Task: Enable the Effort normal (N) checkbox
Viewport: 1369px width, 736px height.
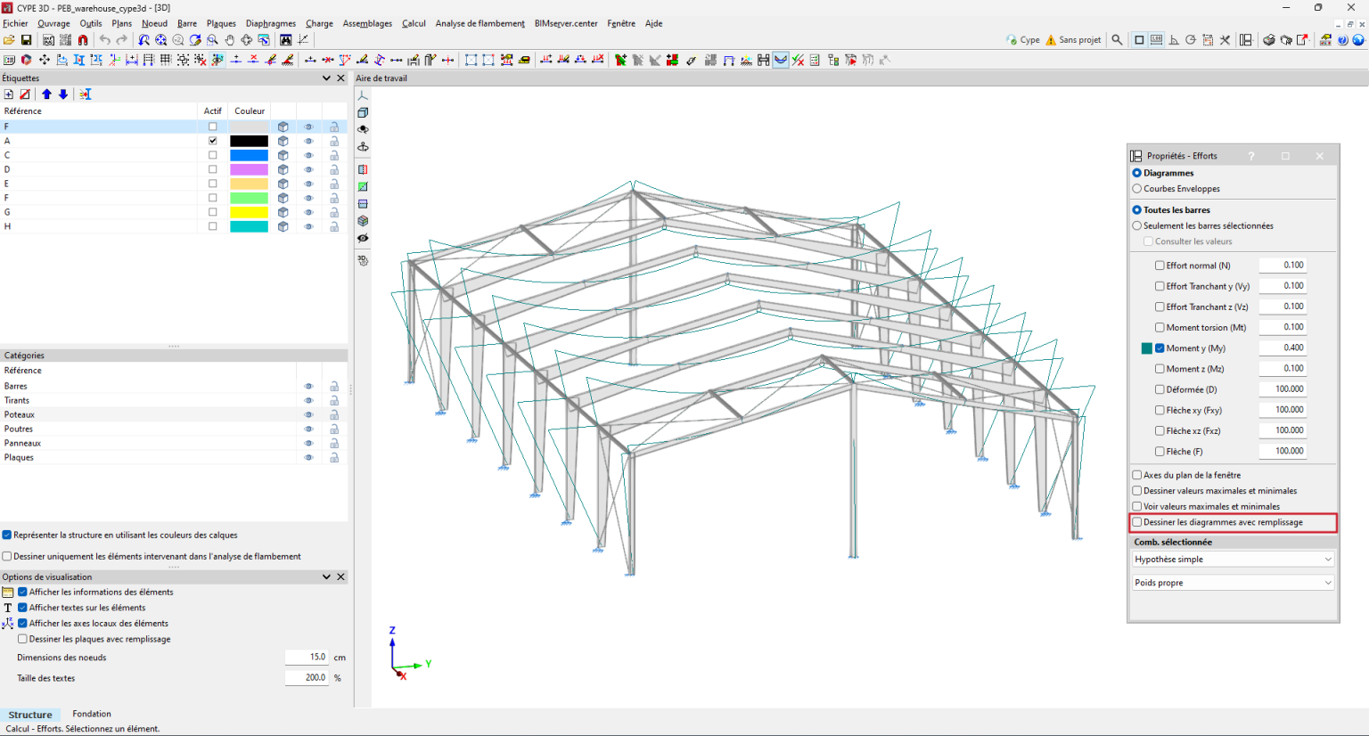Action: pos(1160,266)
